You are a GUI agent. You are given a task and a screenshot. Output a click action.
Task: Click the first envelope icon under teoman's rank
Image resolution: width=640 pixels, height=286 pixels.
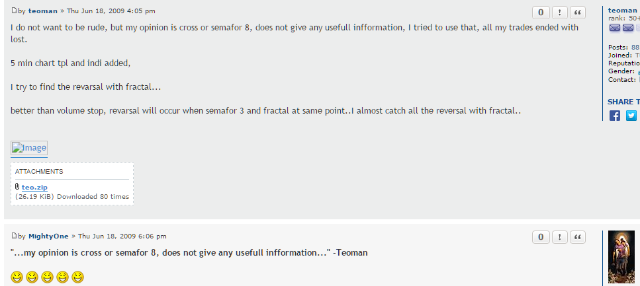tap(615, 28)
